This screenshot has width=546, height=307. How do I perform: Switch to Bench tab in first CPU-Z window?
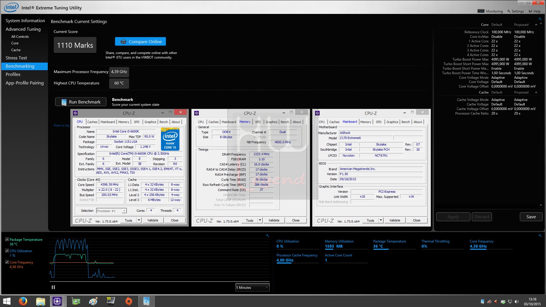[164, 122]
